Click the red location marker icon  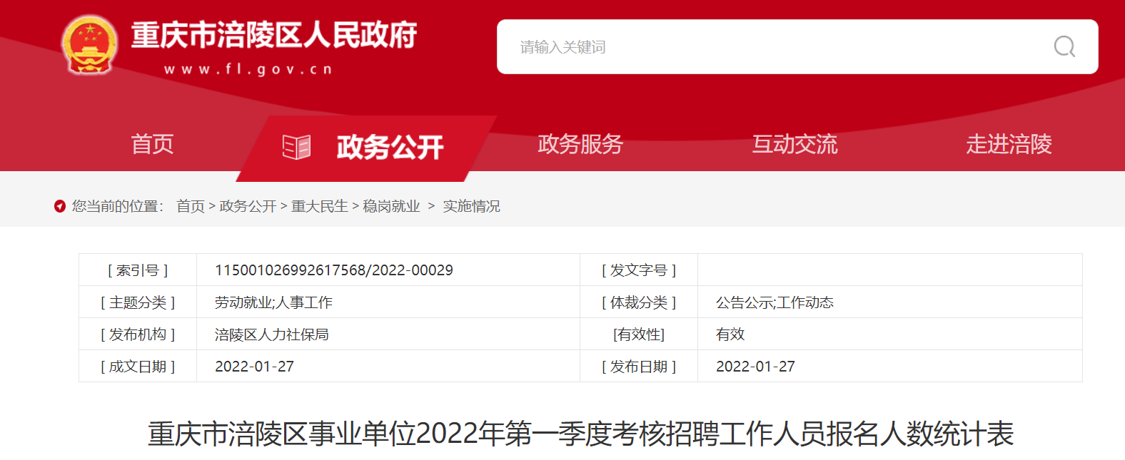tap(60, 206)
